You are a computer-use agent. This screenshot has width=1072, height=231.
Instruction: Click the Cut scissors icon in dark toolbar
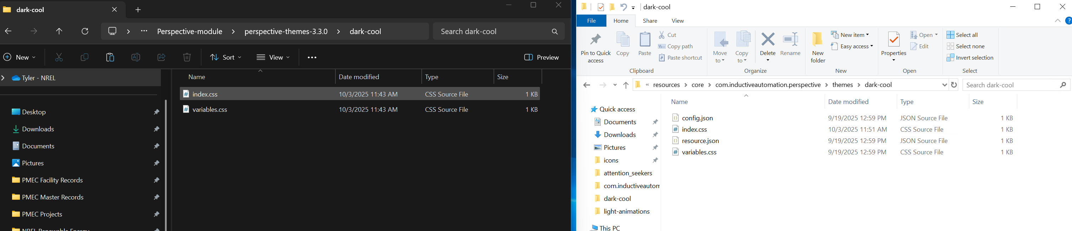59,57
